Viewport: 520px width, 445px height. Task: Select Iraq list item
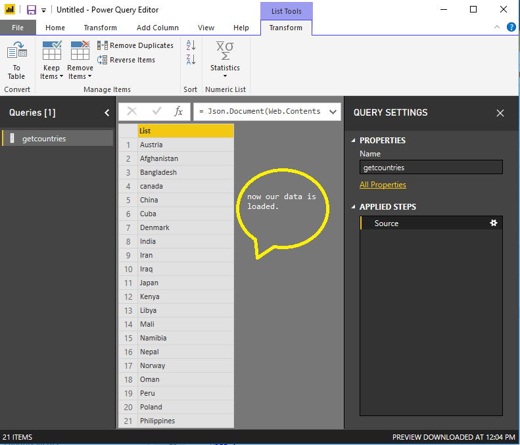click(185, 269)
